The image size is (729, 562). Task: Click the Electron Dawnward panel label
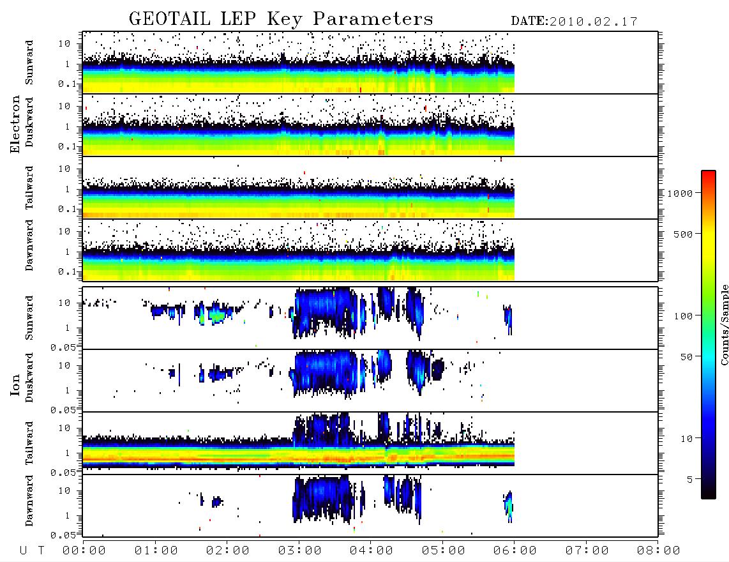pyautogui.click(x=29, y=245)
